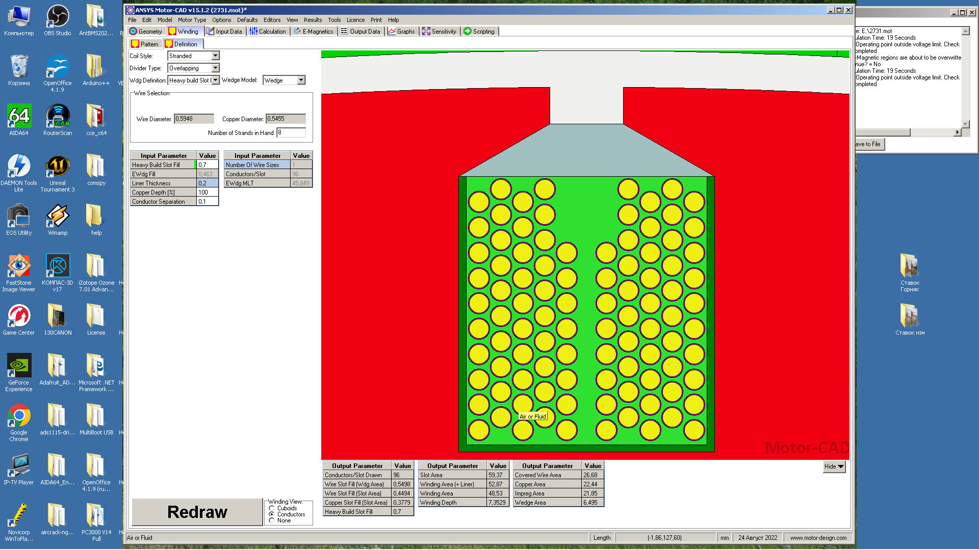Edit the Liner Thickness value
Viewport: 979px width, 550px height.
point(208,183)
